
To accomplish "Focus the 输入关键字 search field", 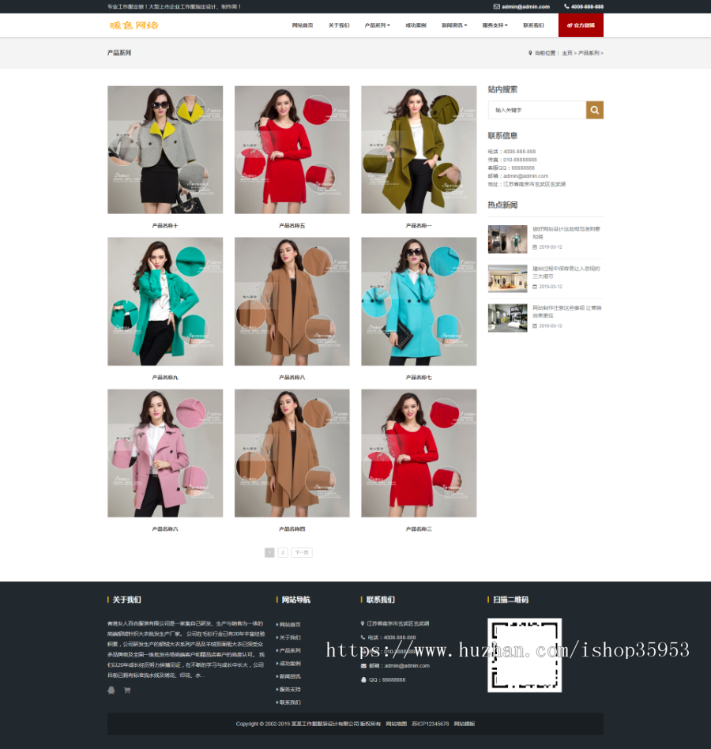I will click(x=536, y=110).
